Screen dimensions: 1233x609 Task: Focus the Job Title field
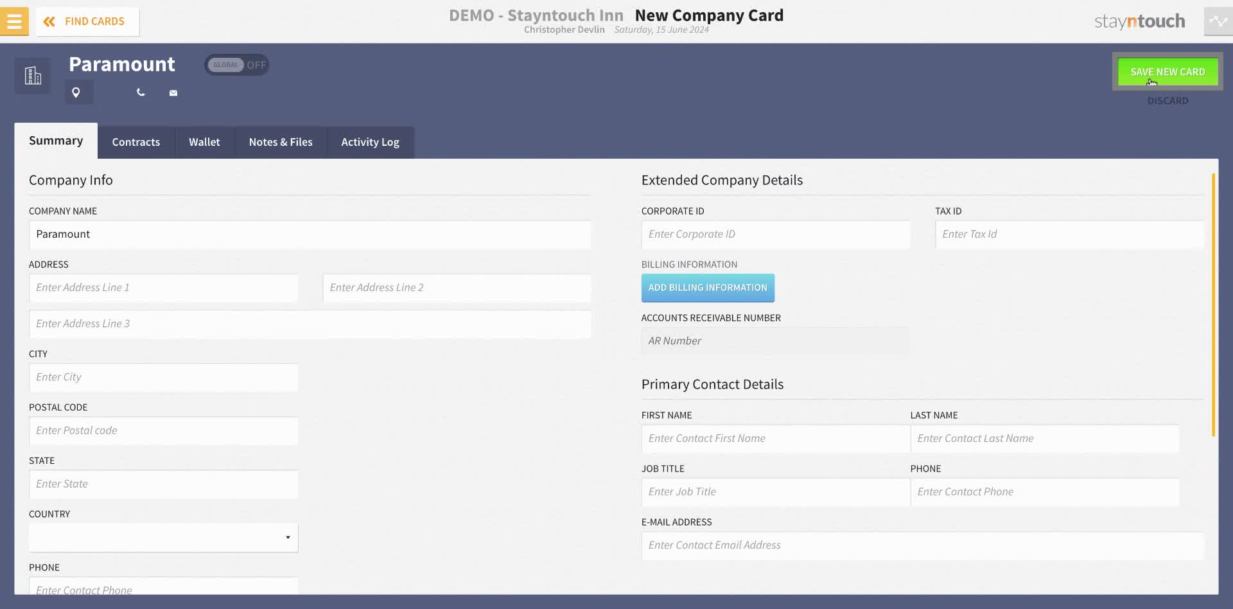click(x=776, y=492)
